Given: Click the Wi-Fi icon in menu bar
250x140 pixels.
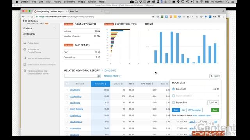Looking at the screenshot, I should (202, 2).
